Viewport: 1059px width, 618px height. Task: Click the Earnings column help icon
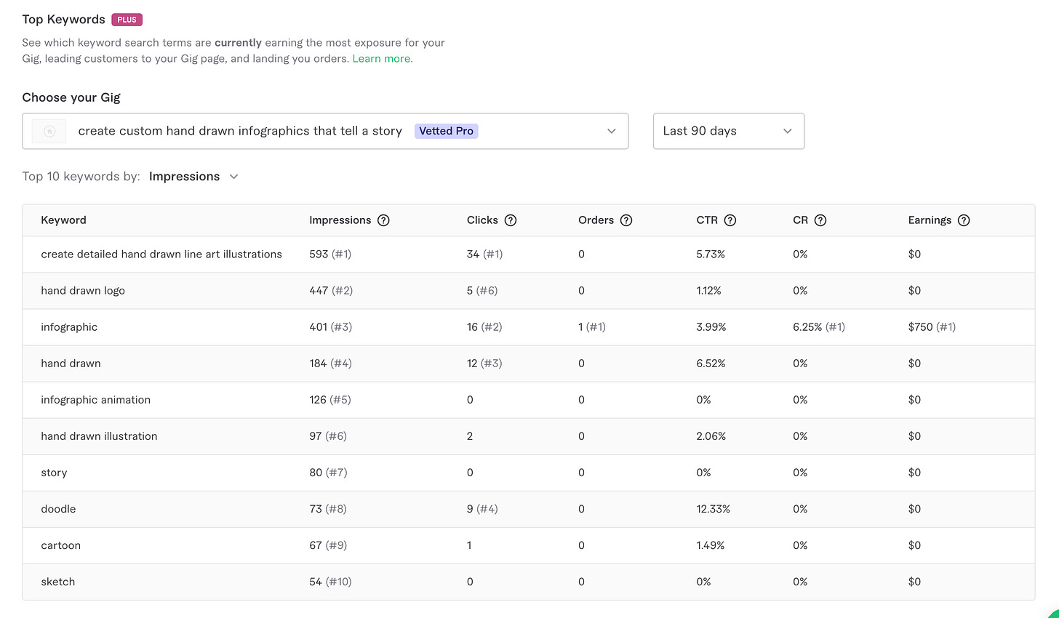point(964,220)
